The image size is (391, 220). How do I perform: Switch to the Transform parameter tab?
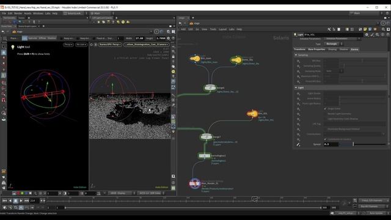[x=299, y=50]
